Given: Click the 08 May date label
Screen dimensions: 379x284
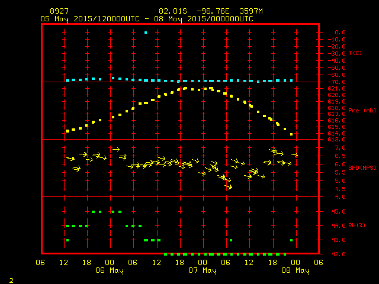Looking at the screenshot, I should tap(296, 270).
